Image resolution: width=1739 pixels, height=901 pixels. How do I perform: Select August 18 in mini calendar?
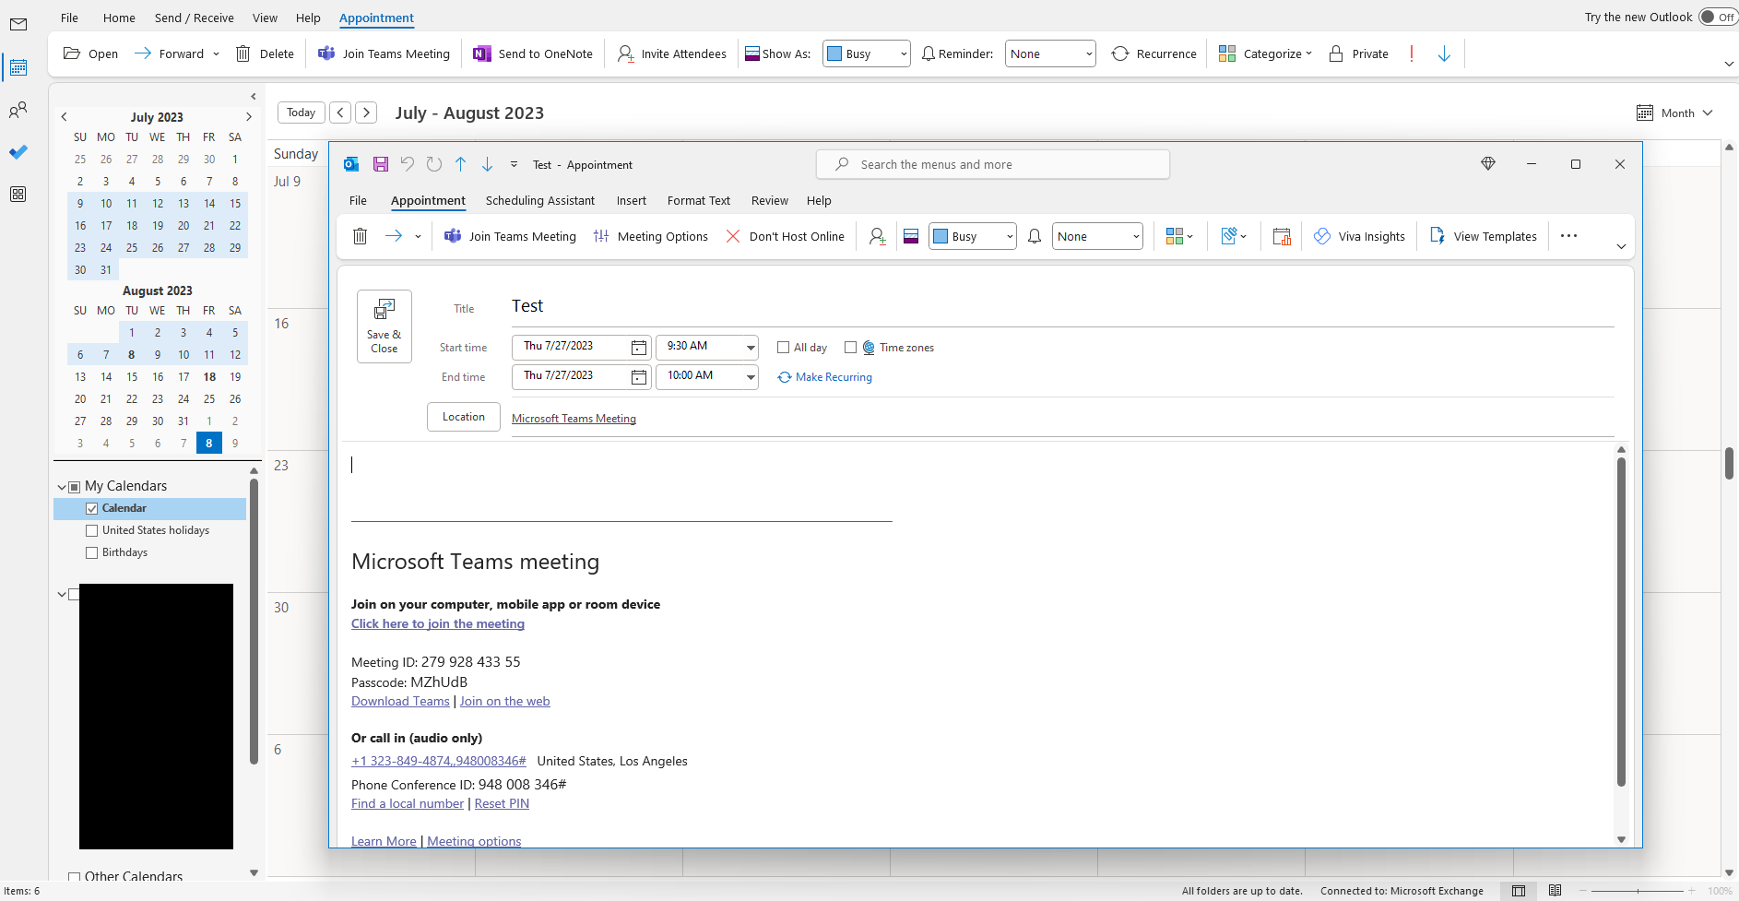(209, 377)
